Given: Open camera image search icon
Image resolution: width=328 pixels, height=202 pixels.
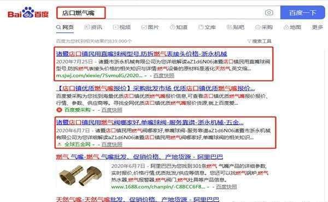Looking at the screenshot, I should coord(269,13).
